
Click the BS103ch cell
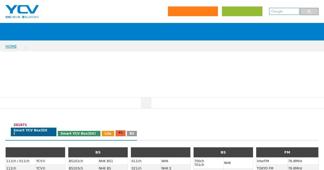pos(83,168)
